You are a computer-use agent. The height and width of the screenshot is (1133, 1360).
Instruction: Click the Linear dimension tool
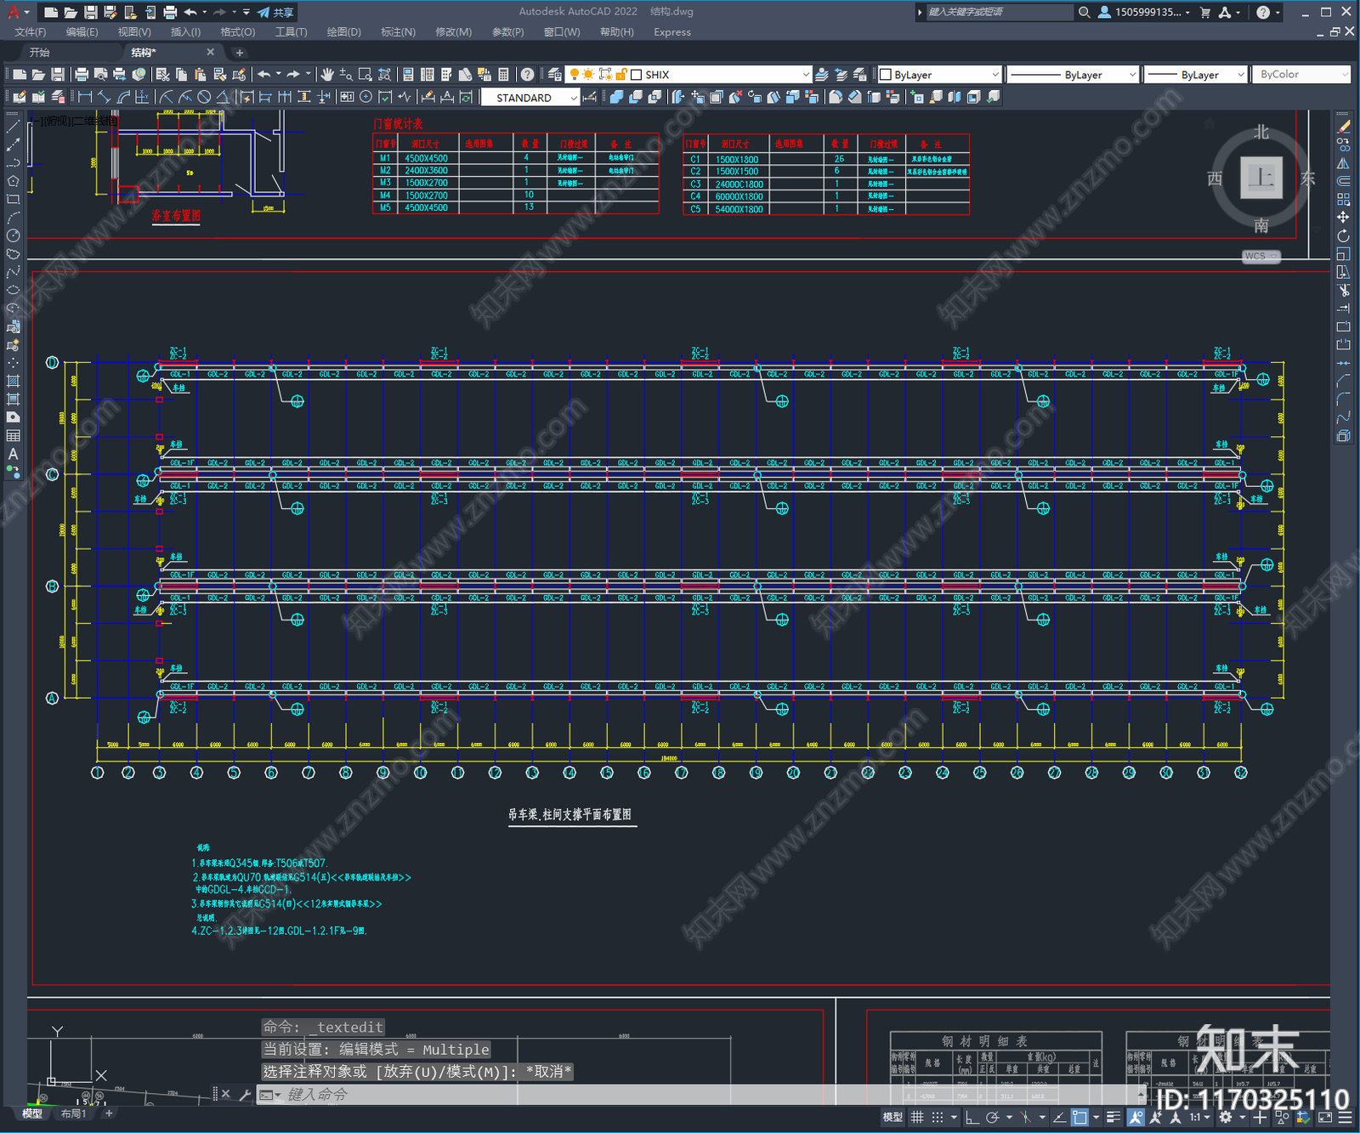pos(85,97)
